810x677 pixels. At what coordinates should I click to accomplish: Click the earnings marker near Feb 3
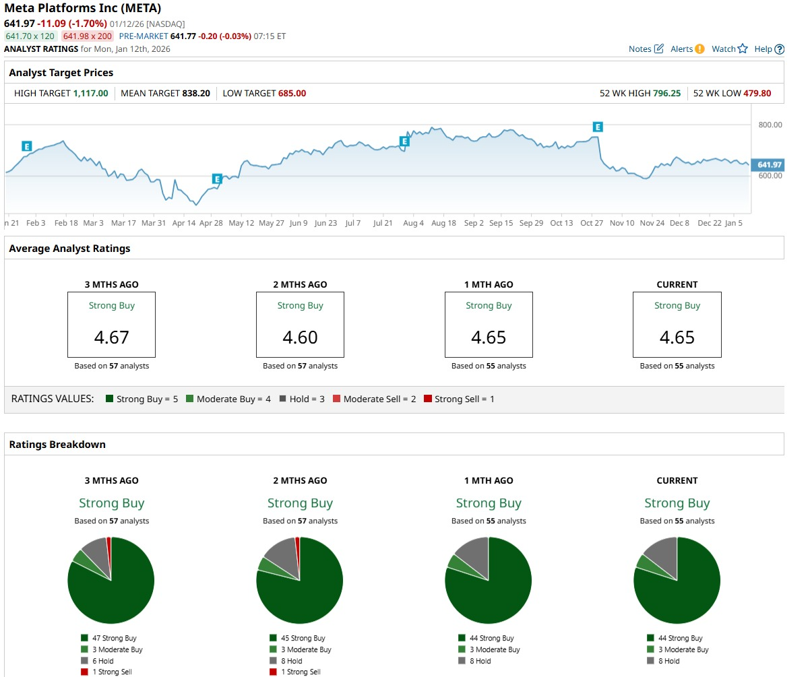click(x=26, y=146)
